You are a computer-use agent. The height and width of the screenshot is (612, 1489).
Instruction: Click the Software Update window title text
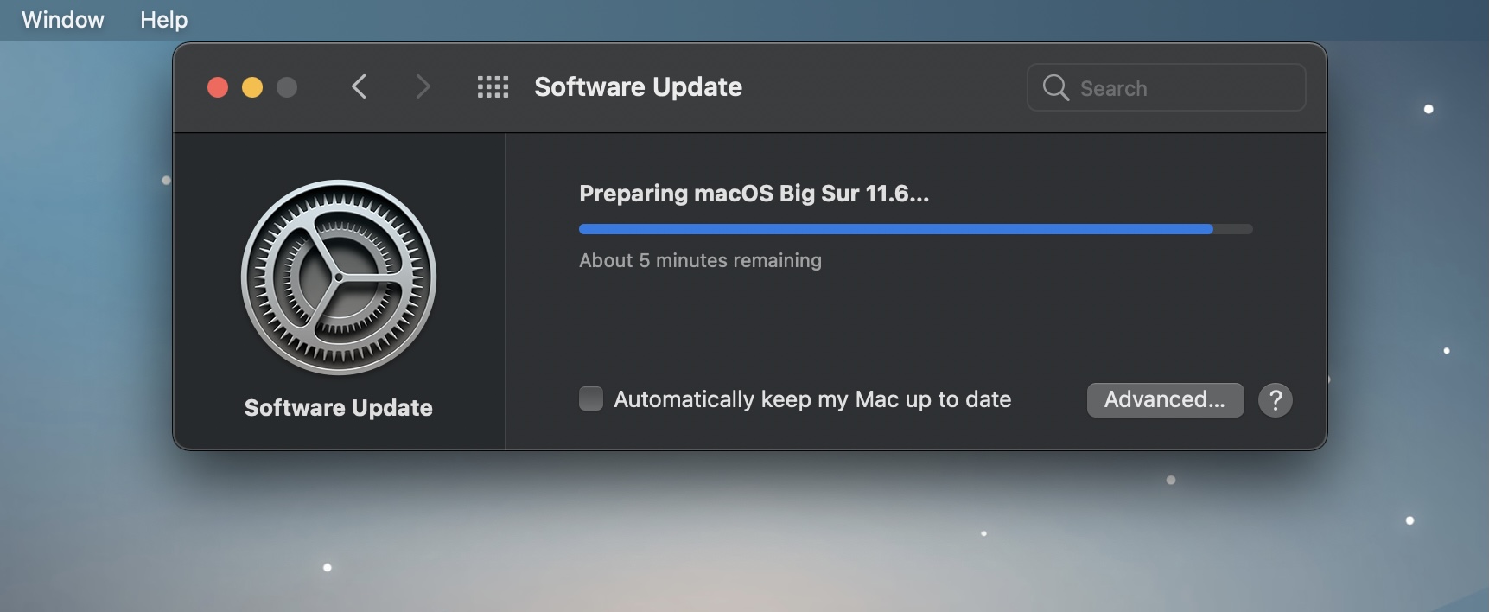coord(638,86)
